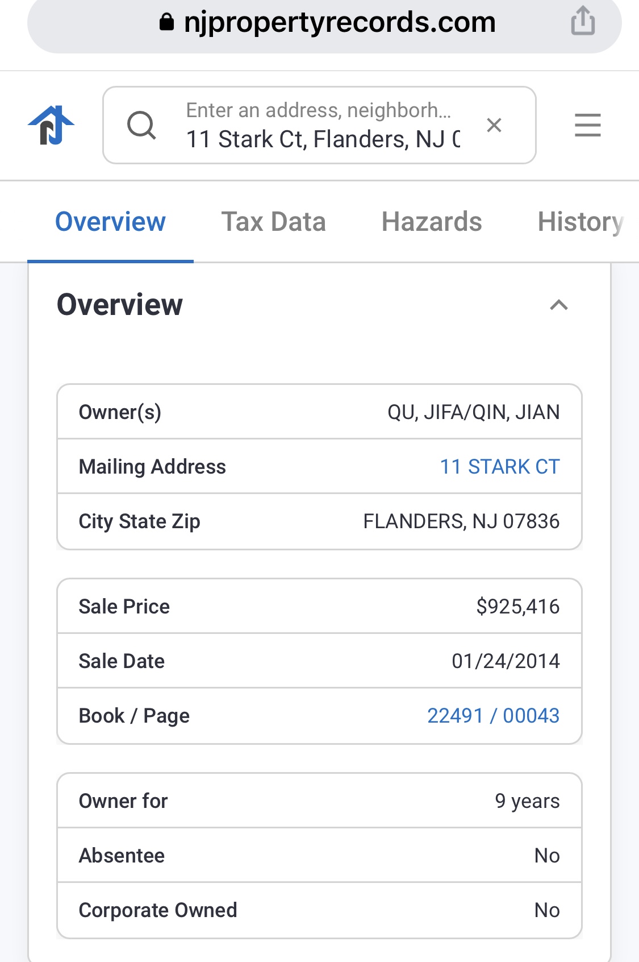Clear the search field with the X icon
The width and height of the screenshot is (639, 962).
pyautogui.click(x=494, y=125)
